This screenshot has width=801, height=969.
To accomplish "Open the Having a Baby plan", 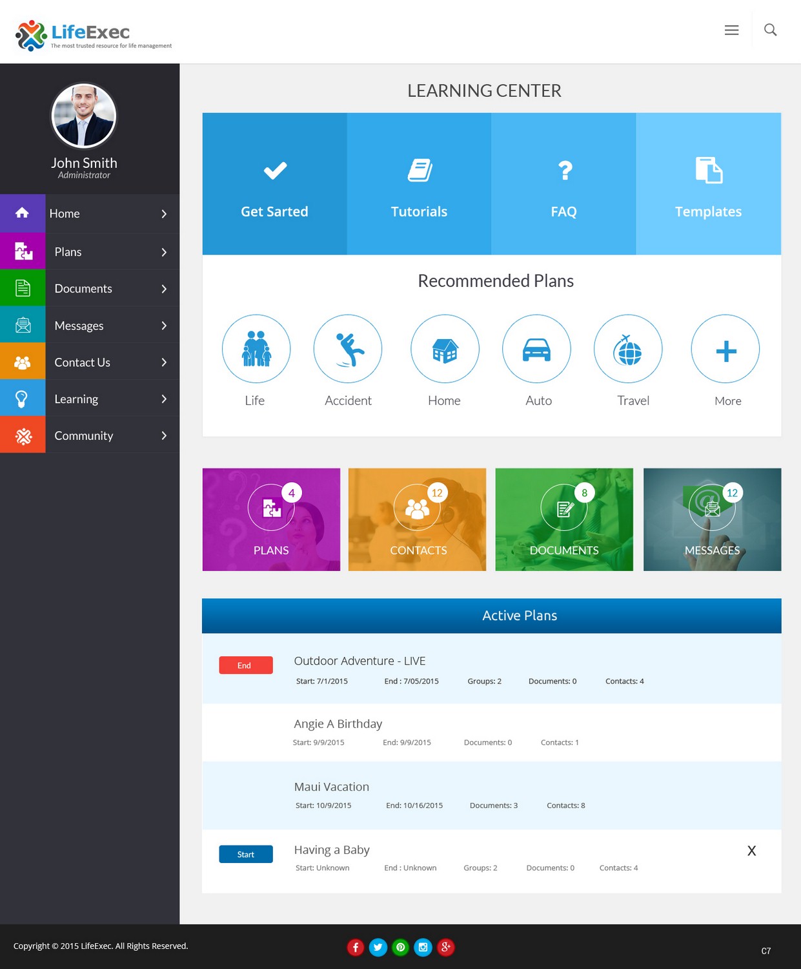I will pos(332,849).
